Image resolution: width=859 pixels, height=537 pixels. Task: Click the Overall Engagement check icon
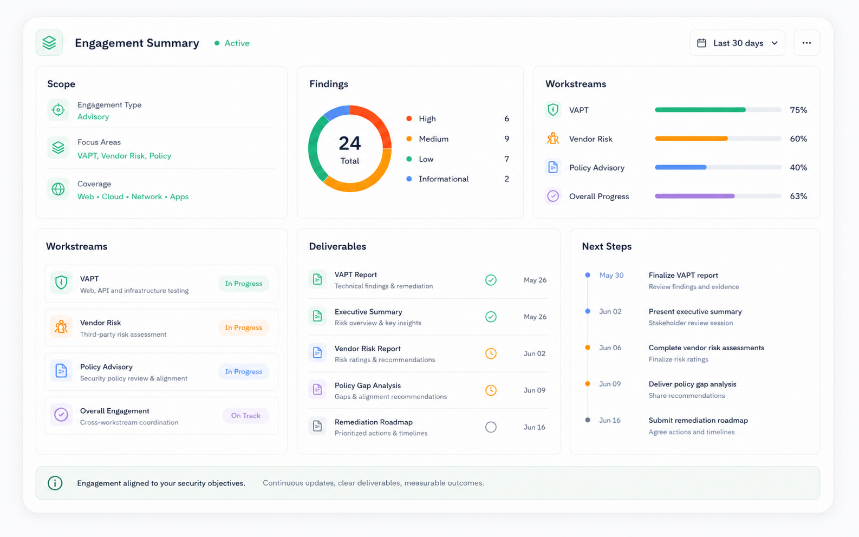coord(61,415)
